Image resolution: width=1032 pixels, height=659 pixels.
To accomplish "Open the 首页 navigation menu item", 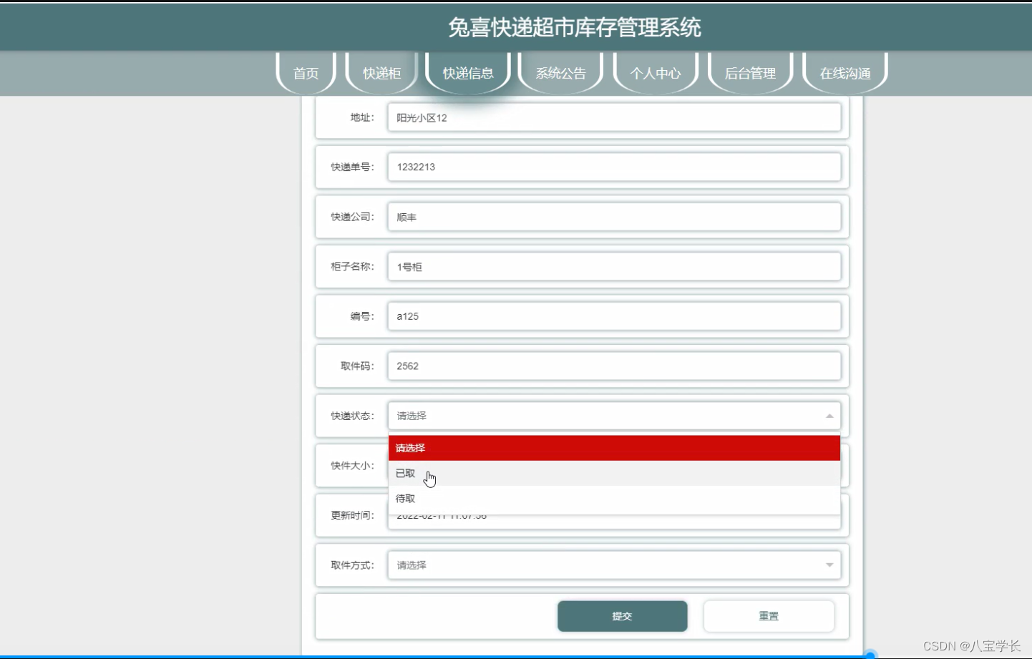I will pos(306,72).
